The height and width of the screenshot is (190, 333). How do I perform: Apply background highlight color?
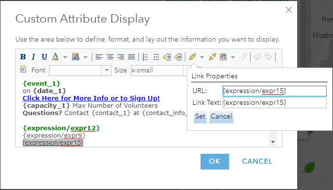click(x=76, y=57)
